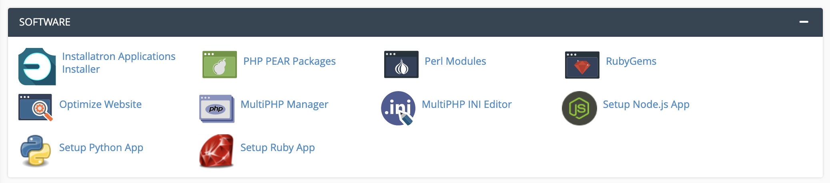
Task: Follow the RubyGems text link
Action: [x=631, y=61]
